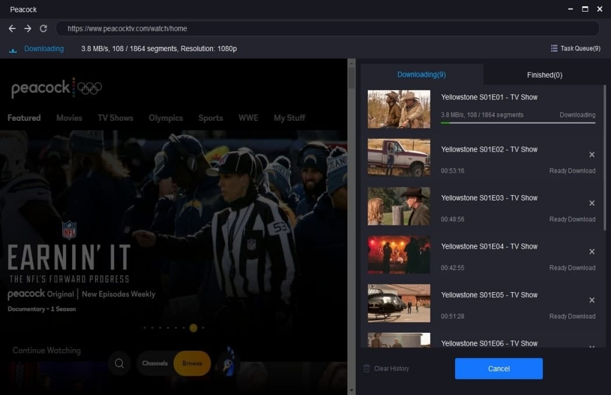Screen dimensions: 611x395
Task: Select the Yellowstone S01E04 thumbnail
Action: click(399, 254)
